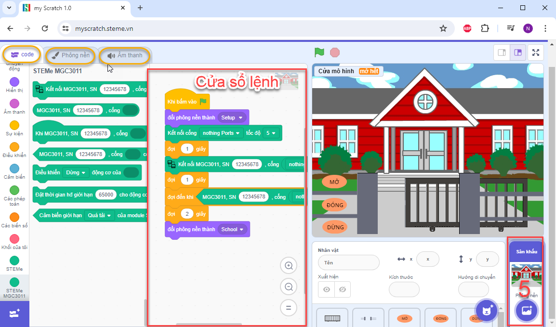Image resolution: width=556 pixels, height=327 pixels.
Task: Hide sprite using crossed-out eye icon
Action: 343,289
